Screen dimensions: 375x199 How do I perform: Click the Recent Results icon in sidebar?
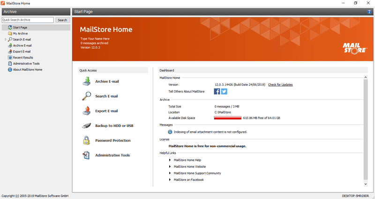10,57
